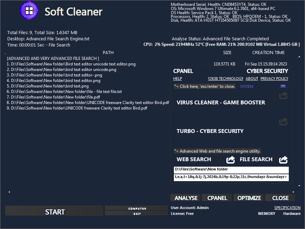Open the SPECIFICATION link
Image resolution: width=305 pixels, height=229 pixels.
pos(287,208)
